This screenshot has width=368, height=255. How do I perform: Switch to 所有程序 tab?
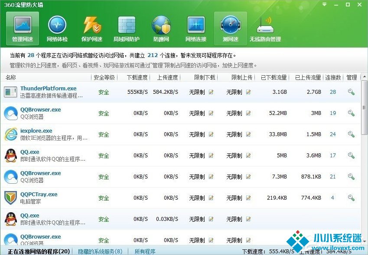tap(145, 252)
